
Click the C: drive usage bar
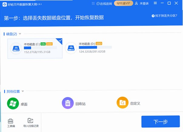(x=40, y=48)
